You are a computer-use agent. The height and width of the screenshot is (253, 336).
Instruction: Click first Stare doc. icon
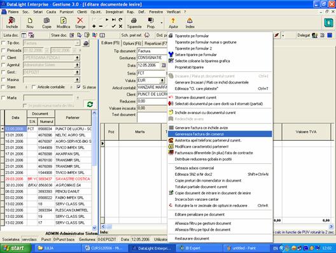[x=72, y=35]
